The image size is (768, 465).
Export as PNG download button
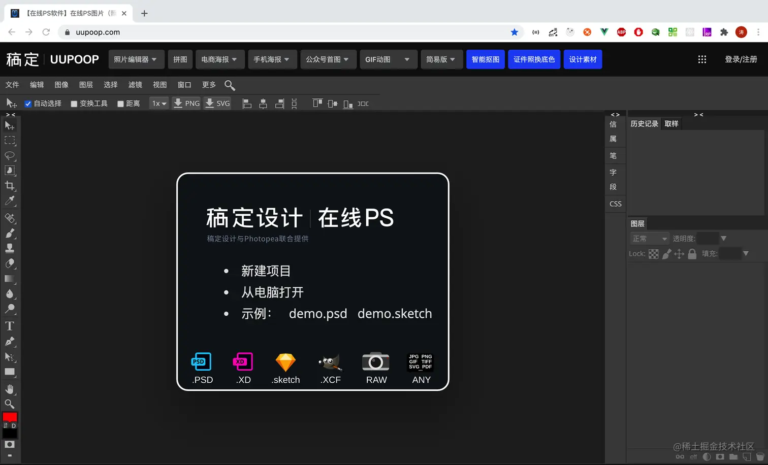coord(186,104)
